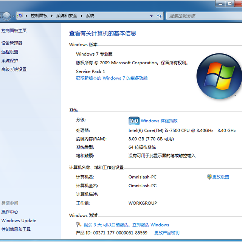
Task: Open 远程设置
Action: click(x=10, y=52)
